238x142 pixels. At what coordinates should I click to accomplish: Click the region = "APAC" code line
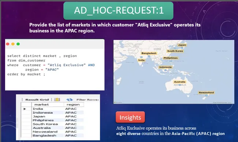42,70
